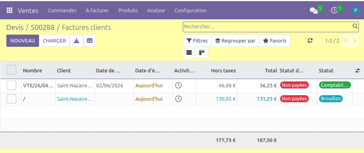Sort by Total column header
Screen dimensions: 364x153
click(x=271, y=71)
